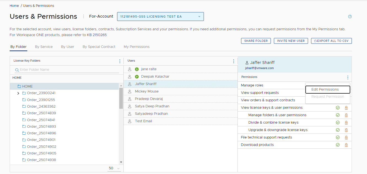Click green P badge beside Deepak Kalachar
The width and height of the screenshot is (367, 174).
pos(137,77)
